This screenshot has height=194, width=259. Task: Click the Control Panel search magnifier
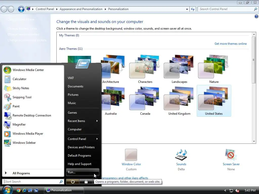click(x=255, y=9)
